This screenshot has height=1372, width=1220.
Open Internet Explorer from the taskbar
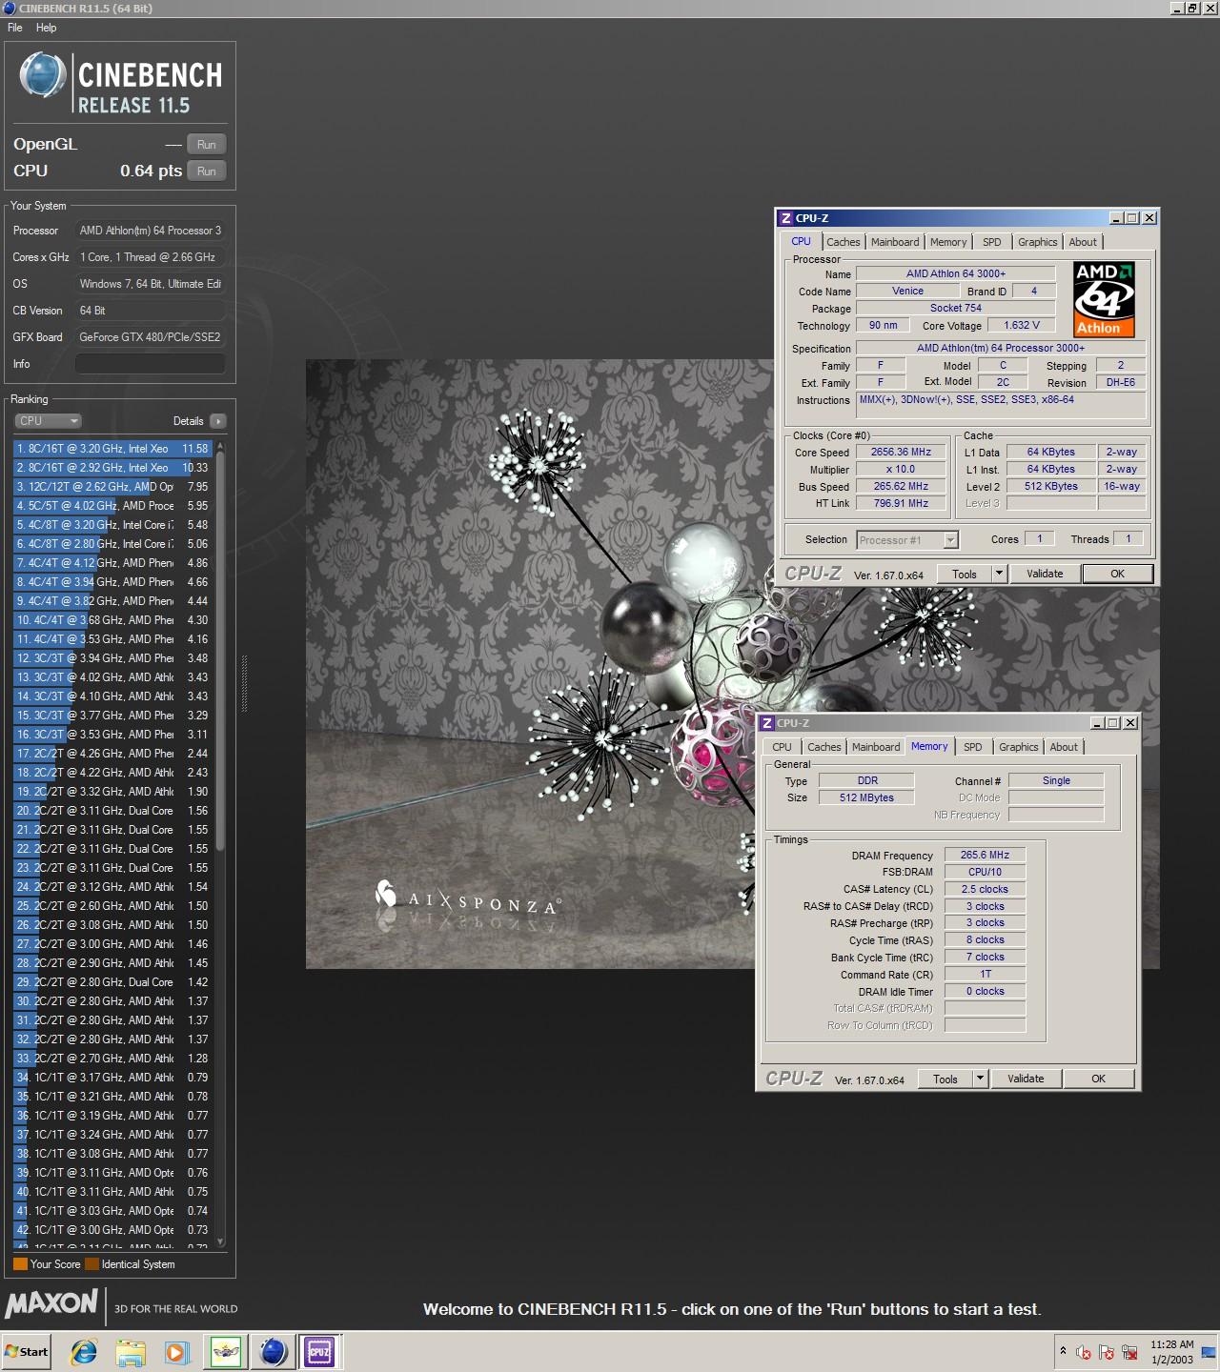tap(84, 1351)
